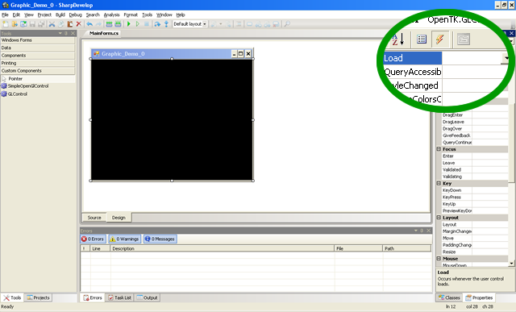
Task: Toggle the 0 Warnings filter button
Action: point(125,239)
